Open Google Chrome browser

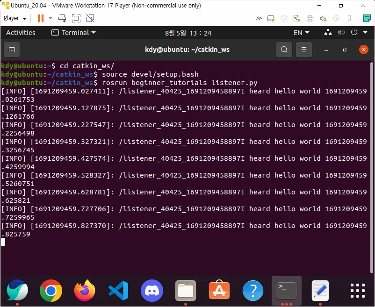51,291
